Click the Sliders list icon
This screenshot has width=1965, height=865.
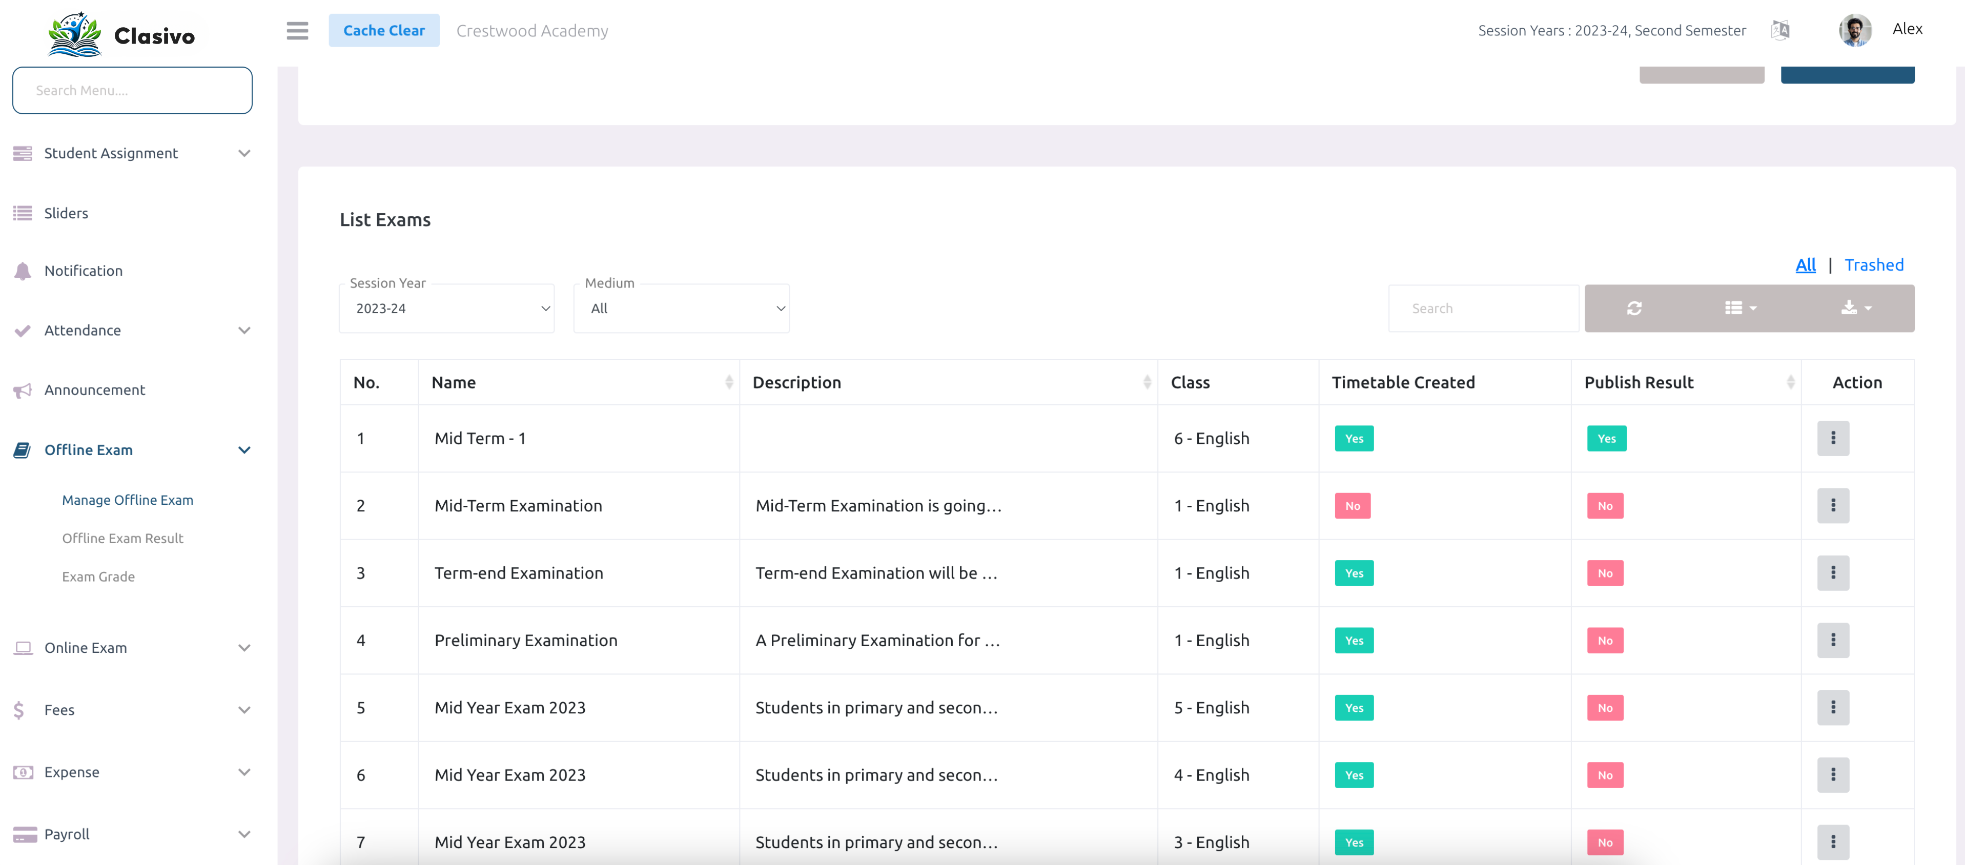pos(23,214)
